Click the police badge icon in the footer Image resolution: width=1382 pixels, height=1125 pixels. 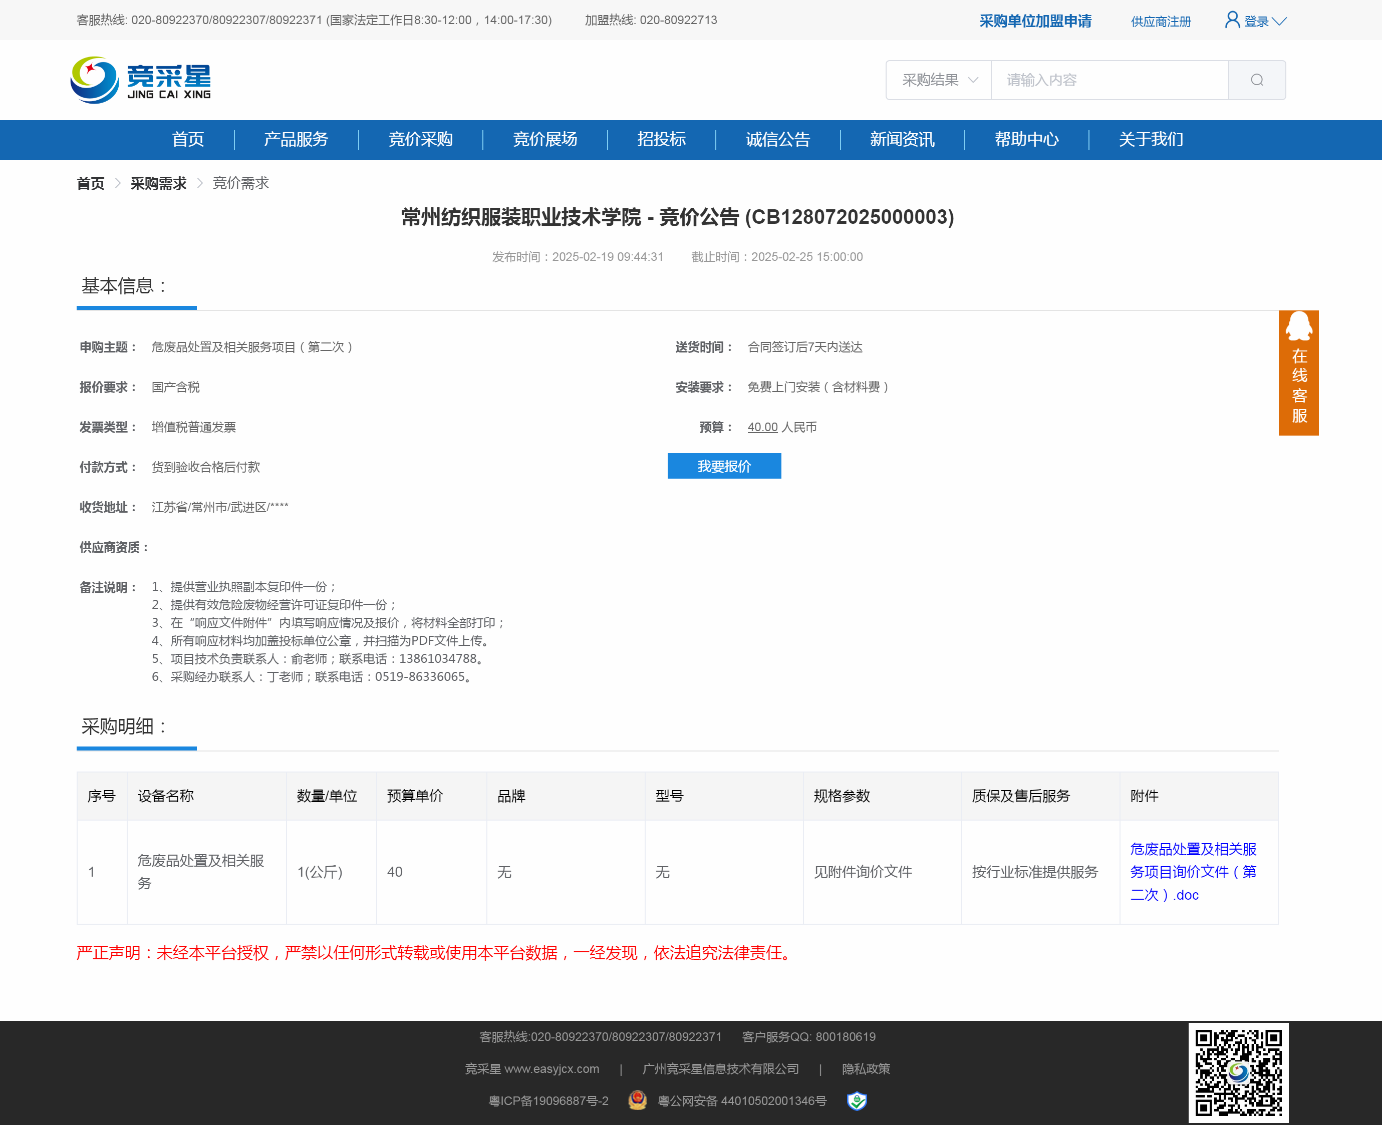tap(637, 1100)
